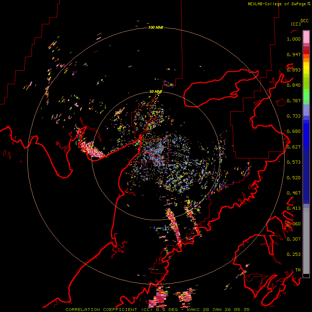Click the 50 NMI range ring label
The width and height of the screenshot is (312, 312).
(156, 92)
